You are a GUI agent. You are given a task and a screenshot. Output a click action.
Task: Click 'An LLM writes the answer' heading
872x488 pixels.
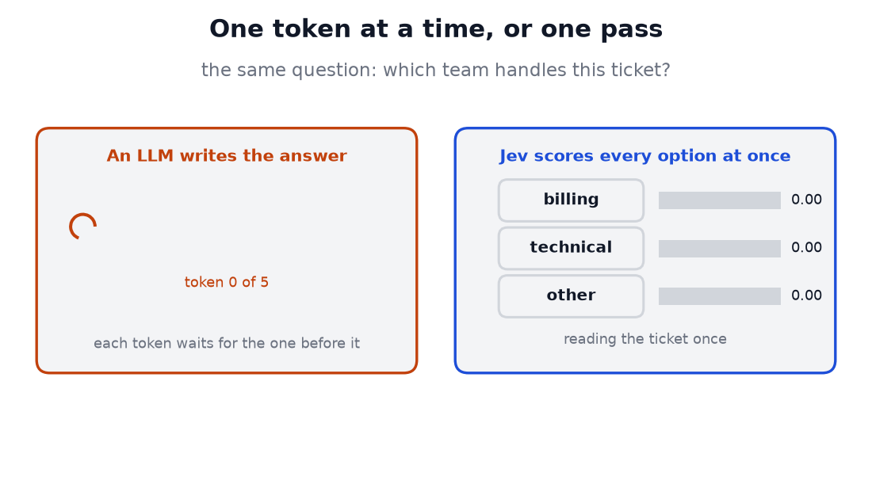pyautogui.click(x=227, y=155)
